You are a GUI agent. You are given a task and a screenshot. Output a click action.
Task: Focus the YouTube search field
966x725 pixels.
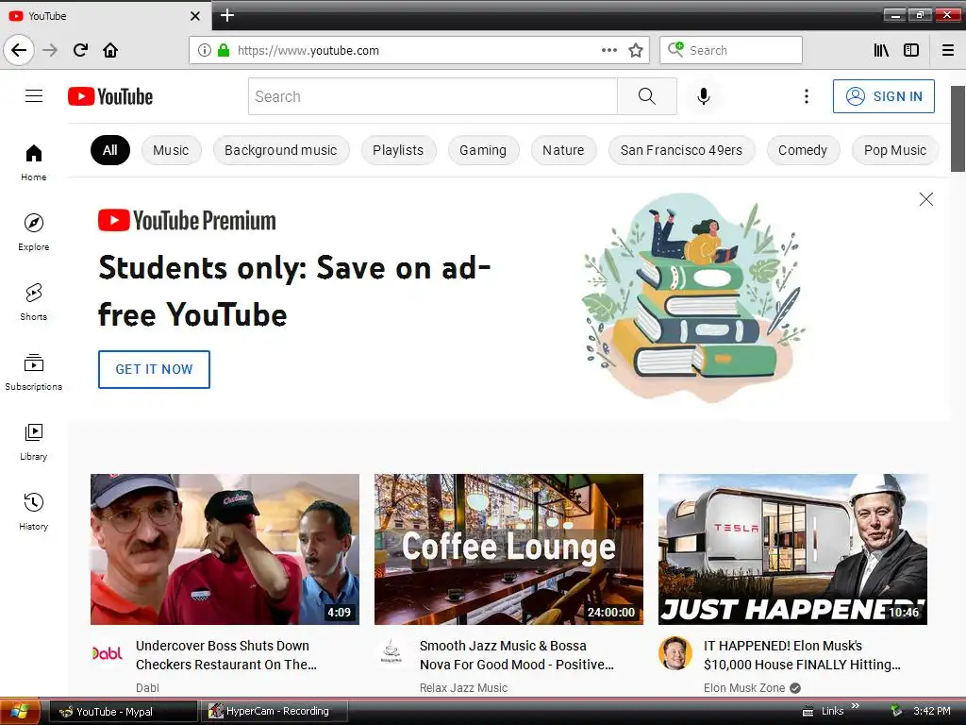point(432,96)
